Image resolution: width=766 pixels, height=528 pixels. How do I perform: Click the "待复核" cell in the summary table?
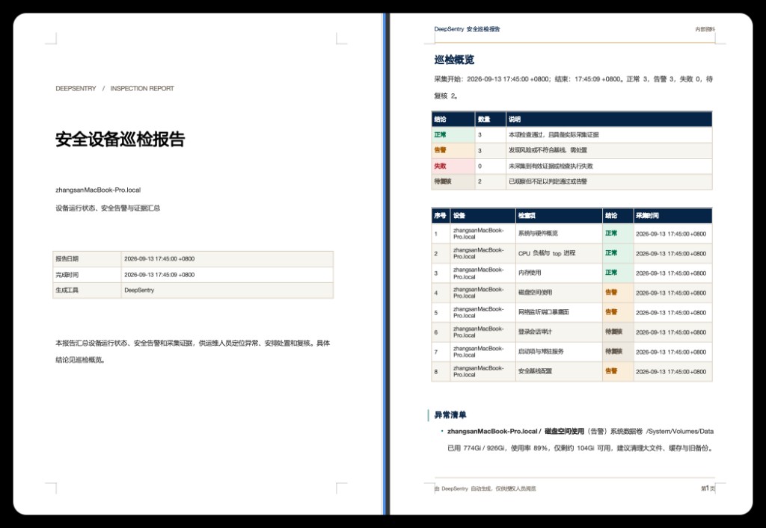point(453,181)
